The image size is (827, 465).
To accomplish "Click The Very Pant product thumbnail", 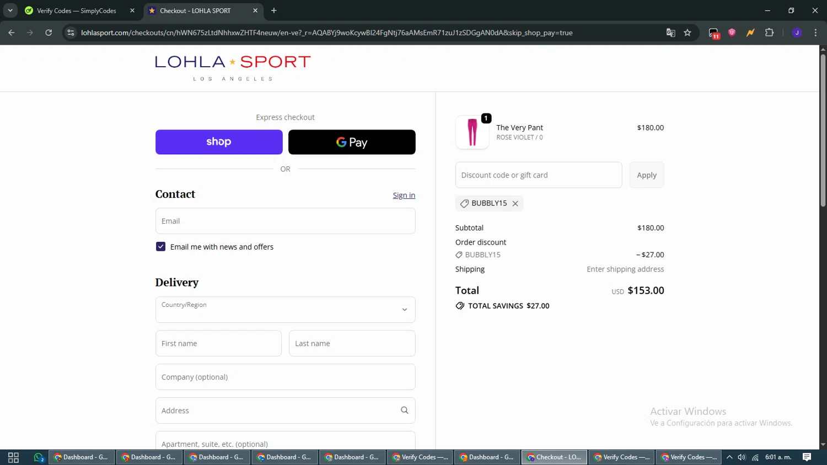I will pyautogui.click(x=472, y=132).
